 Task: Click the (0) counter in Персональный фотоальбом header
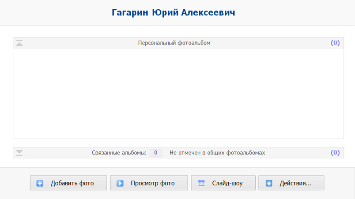(335, 43)
